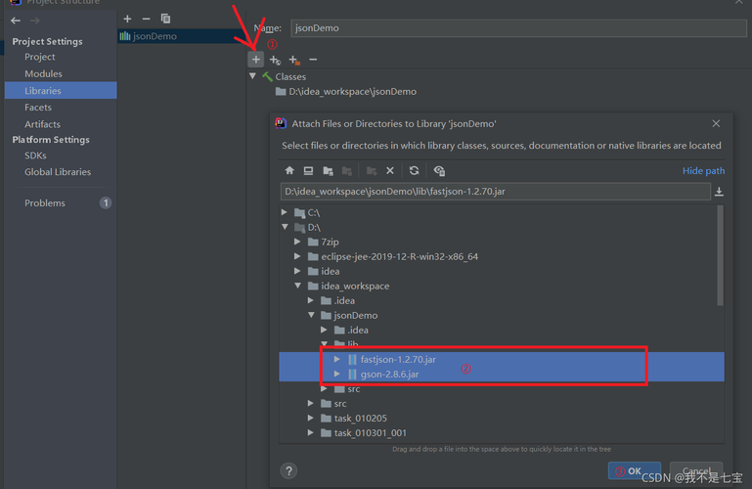
Task: Expand the fastjson-1.2.70.jar node
Action: tap(337, 359)
